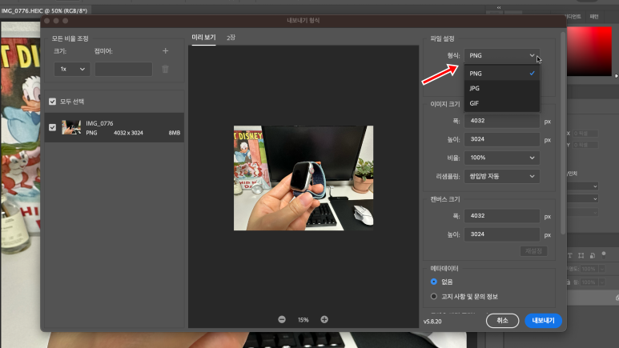Click the canvas size 폭 4032 field
Image resolution: width=619 pixels, height=348 pixels.
[x=502, y=216]
